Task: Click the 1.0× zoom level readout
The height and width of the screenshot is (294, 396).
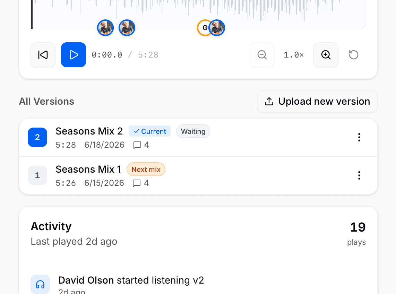Action: 294,55
